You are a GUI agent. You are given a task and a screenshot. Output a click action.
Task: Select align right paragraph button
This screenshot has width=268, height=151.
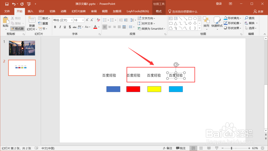click(114, 27)
